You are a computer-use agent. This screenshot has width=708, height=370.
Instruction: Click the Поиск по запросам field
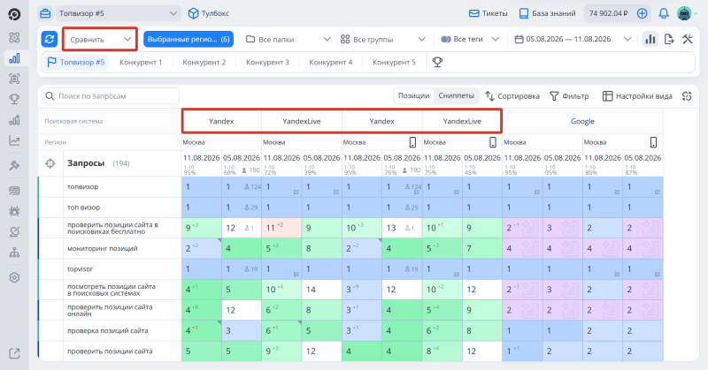click(x=111, y=96)
